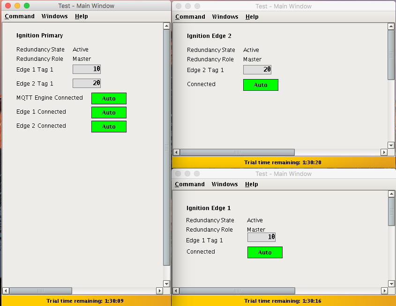
Task: Open Command menu in Ignition Edge 2 window
Action: click(190, 17)
